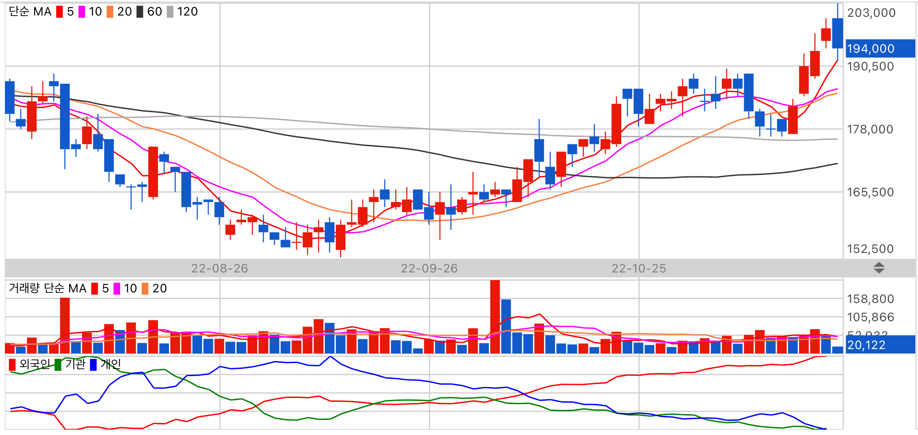Click the red 5-day volume MA swatch
This screenshot has width=918, height=435.
tap(95, 289)
